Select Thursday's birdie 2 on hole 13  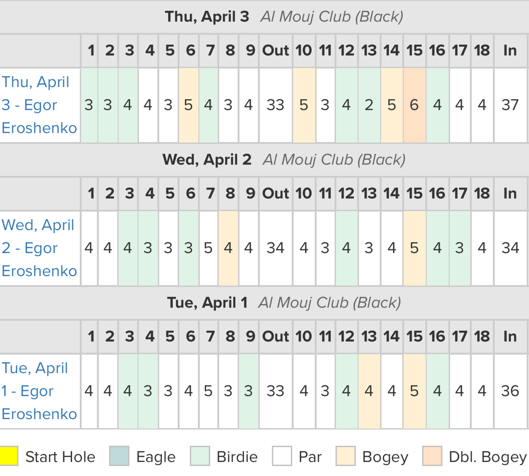(x=369, y=105)
